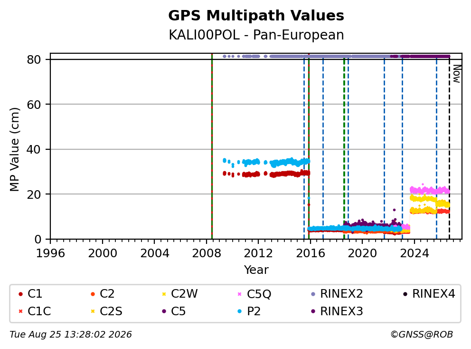Screen dimensions: 471x349
Task: Select the RINEX2 legend entry
Action: pos(337,294)
